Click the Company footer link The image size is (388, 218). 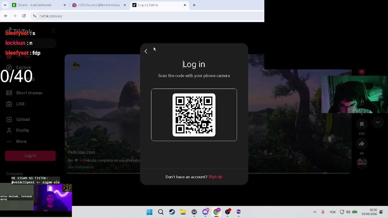point(15,174)
